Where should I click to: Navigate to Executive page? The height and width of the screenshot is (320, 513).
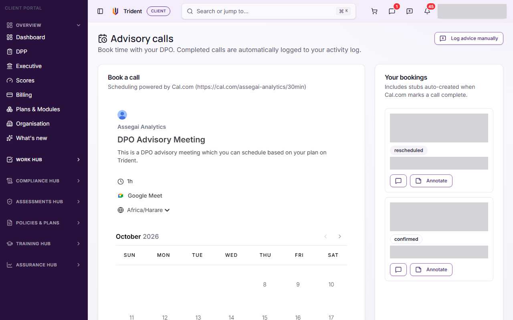click(x=44, y=66)
